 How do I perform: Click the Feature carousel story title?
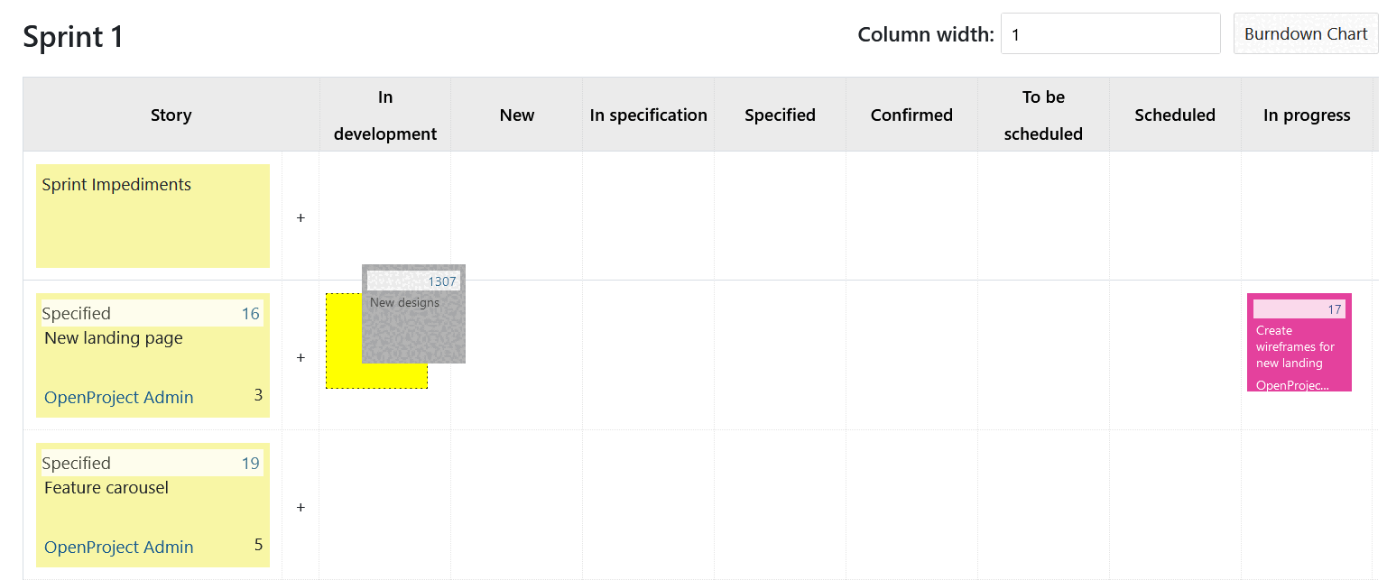click(106, 488)
